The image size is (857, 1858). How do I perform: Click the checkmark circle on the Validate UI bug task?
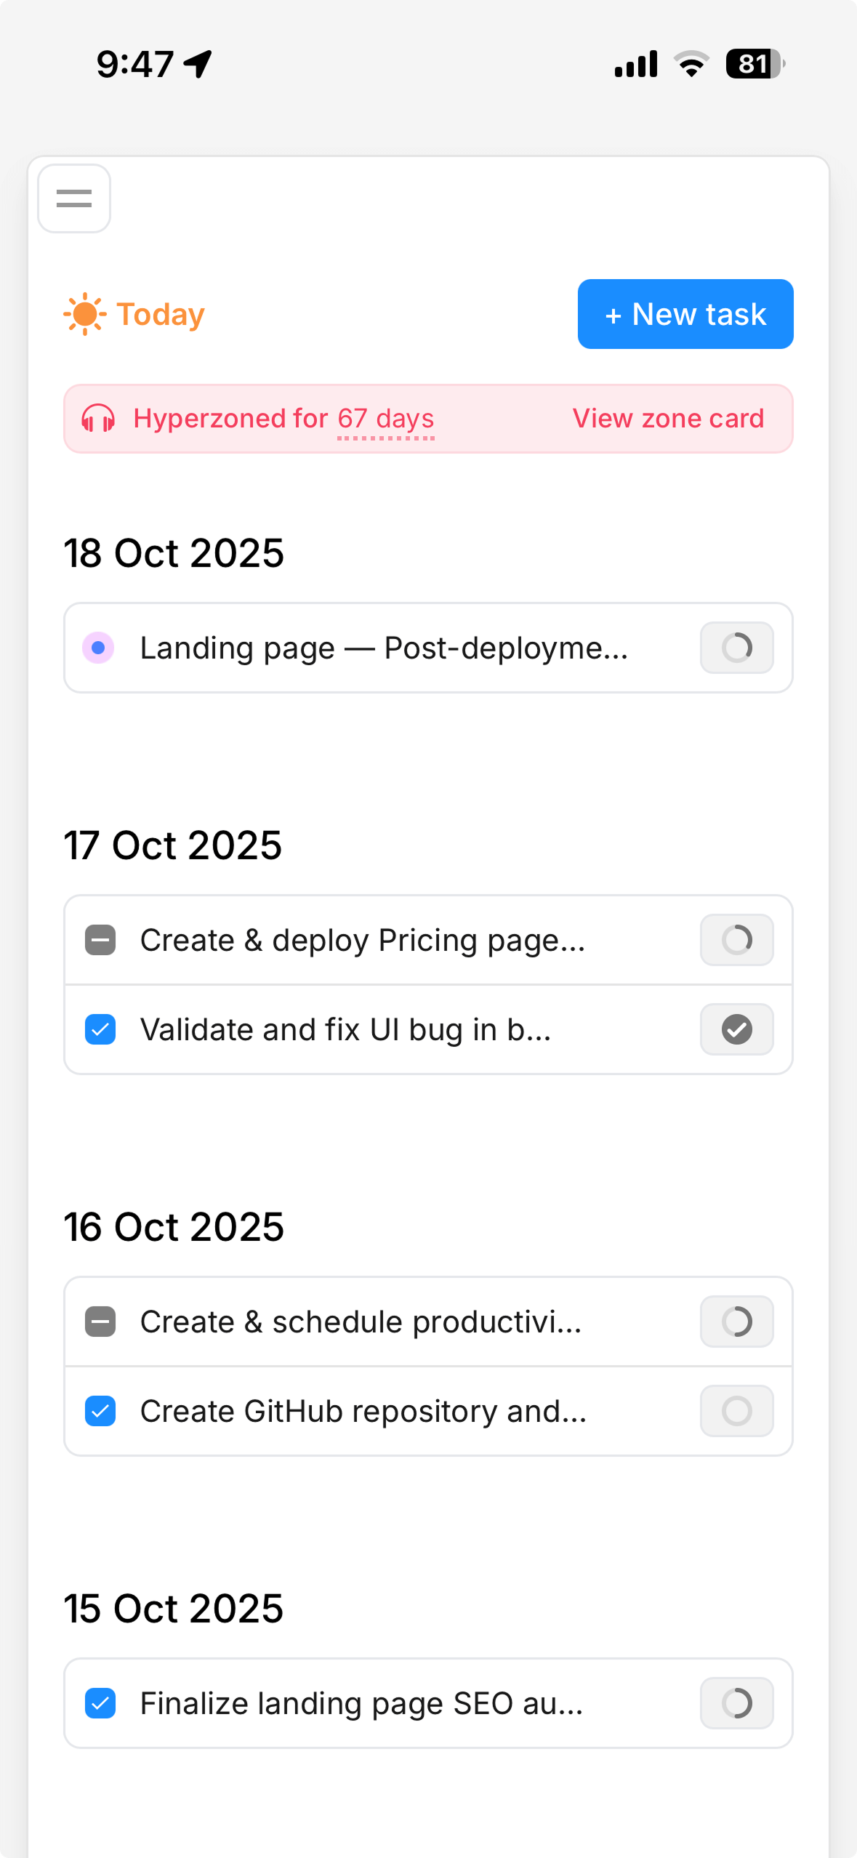(x=736, y=1029)
